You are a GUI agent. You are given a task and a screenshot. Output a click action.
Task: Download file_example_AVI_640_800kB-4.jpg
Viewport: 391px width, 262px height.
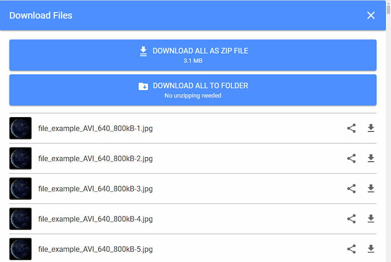coord(371,219)
